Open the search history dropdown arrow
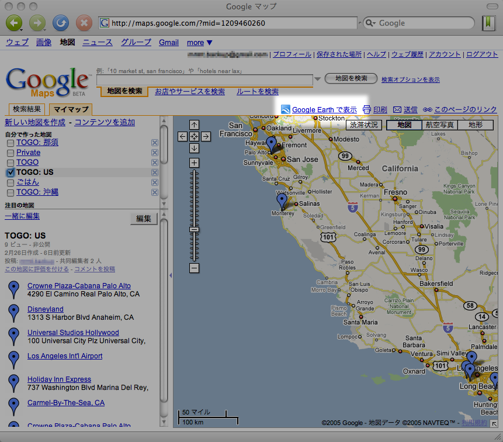Viewport: 503px width, 442px height. click(318, 79)
